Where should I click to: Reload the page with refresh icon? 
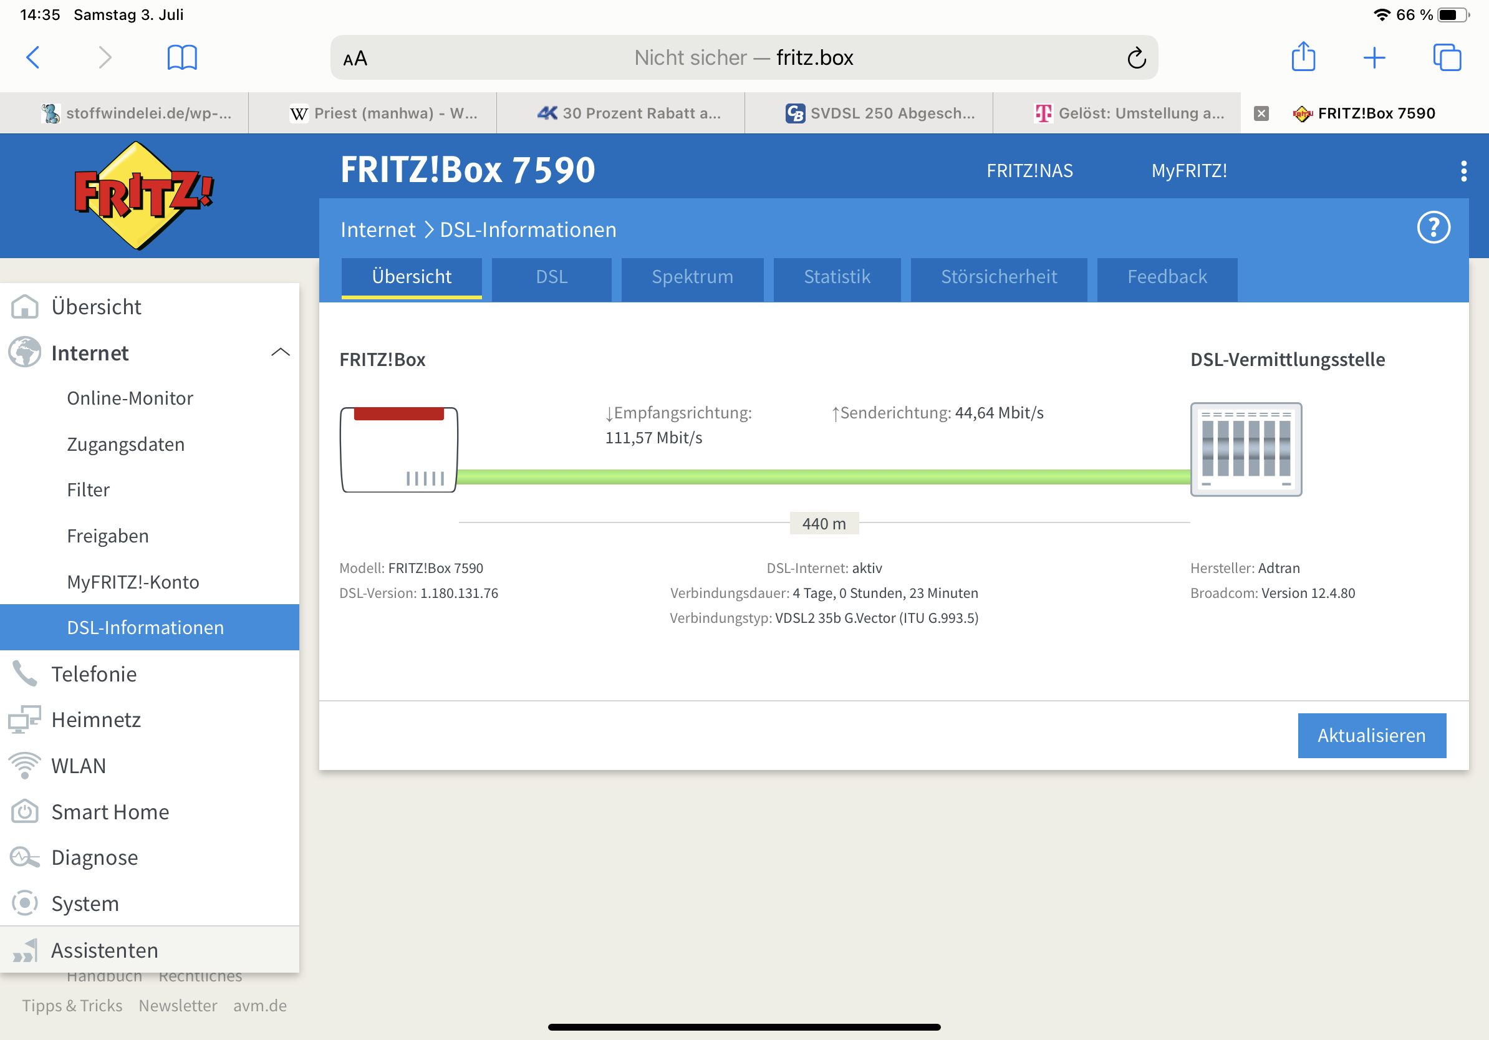(1136, 59)
